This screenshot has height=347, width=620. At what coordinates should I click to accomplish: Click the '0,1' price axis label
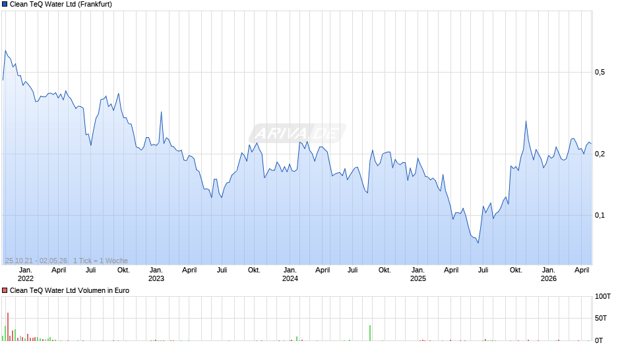click(600, 215)
